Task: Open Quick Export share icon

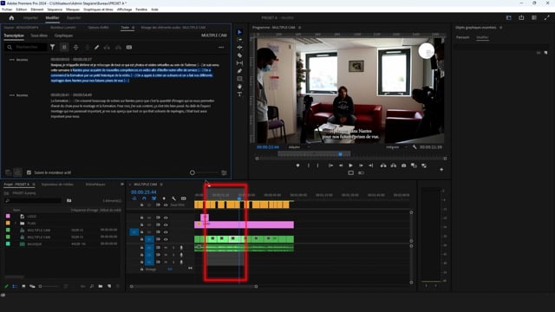Action: click(x=521, y=17)
